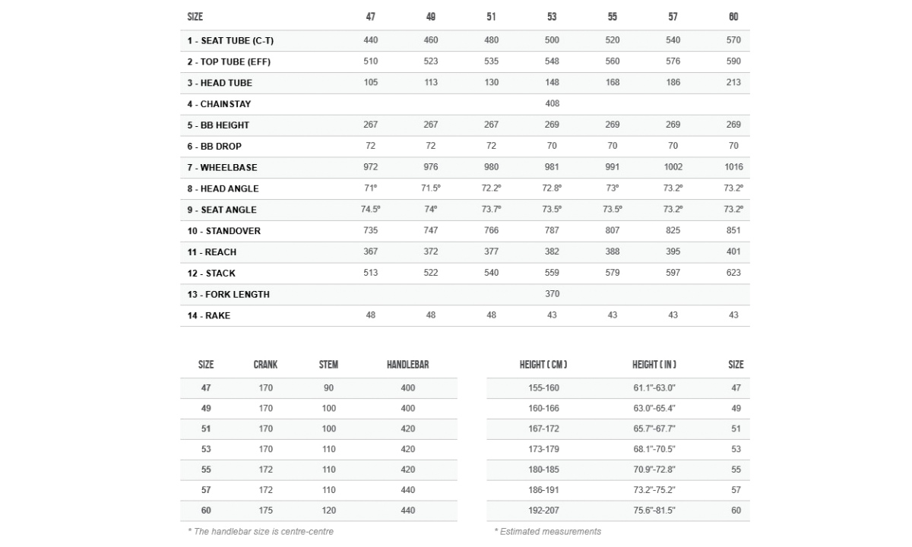The height and width of the screenshot is (547, 912).
Task: Select the Standover row label
Action: (x=223, y=231)
